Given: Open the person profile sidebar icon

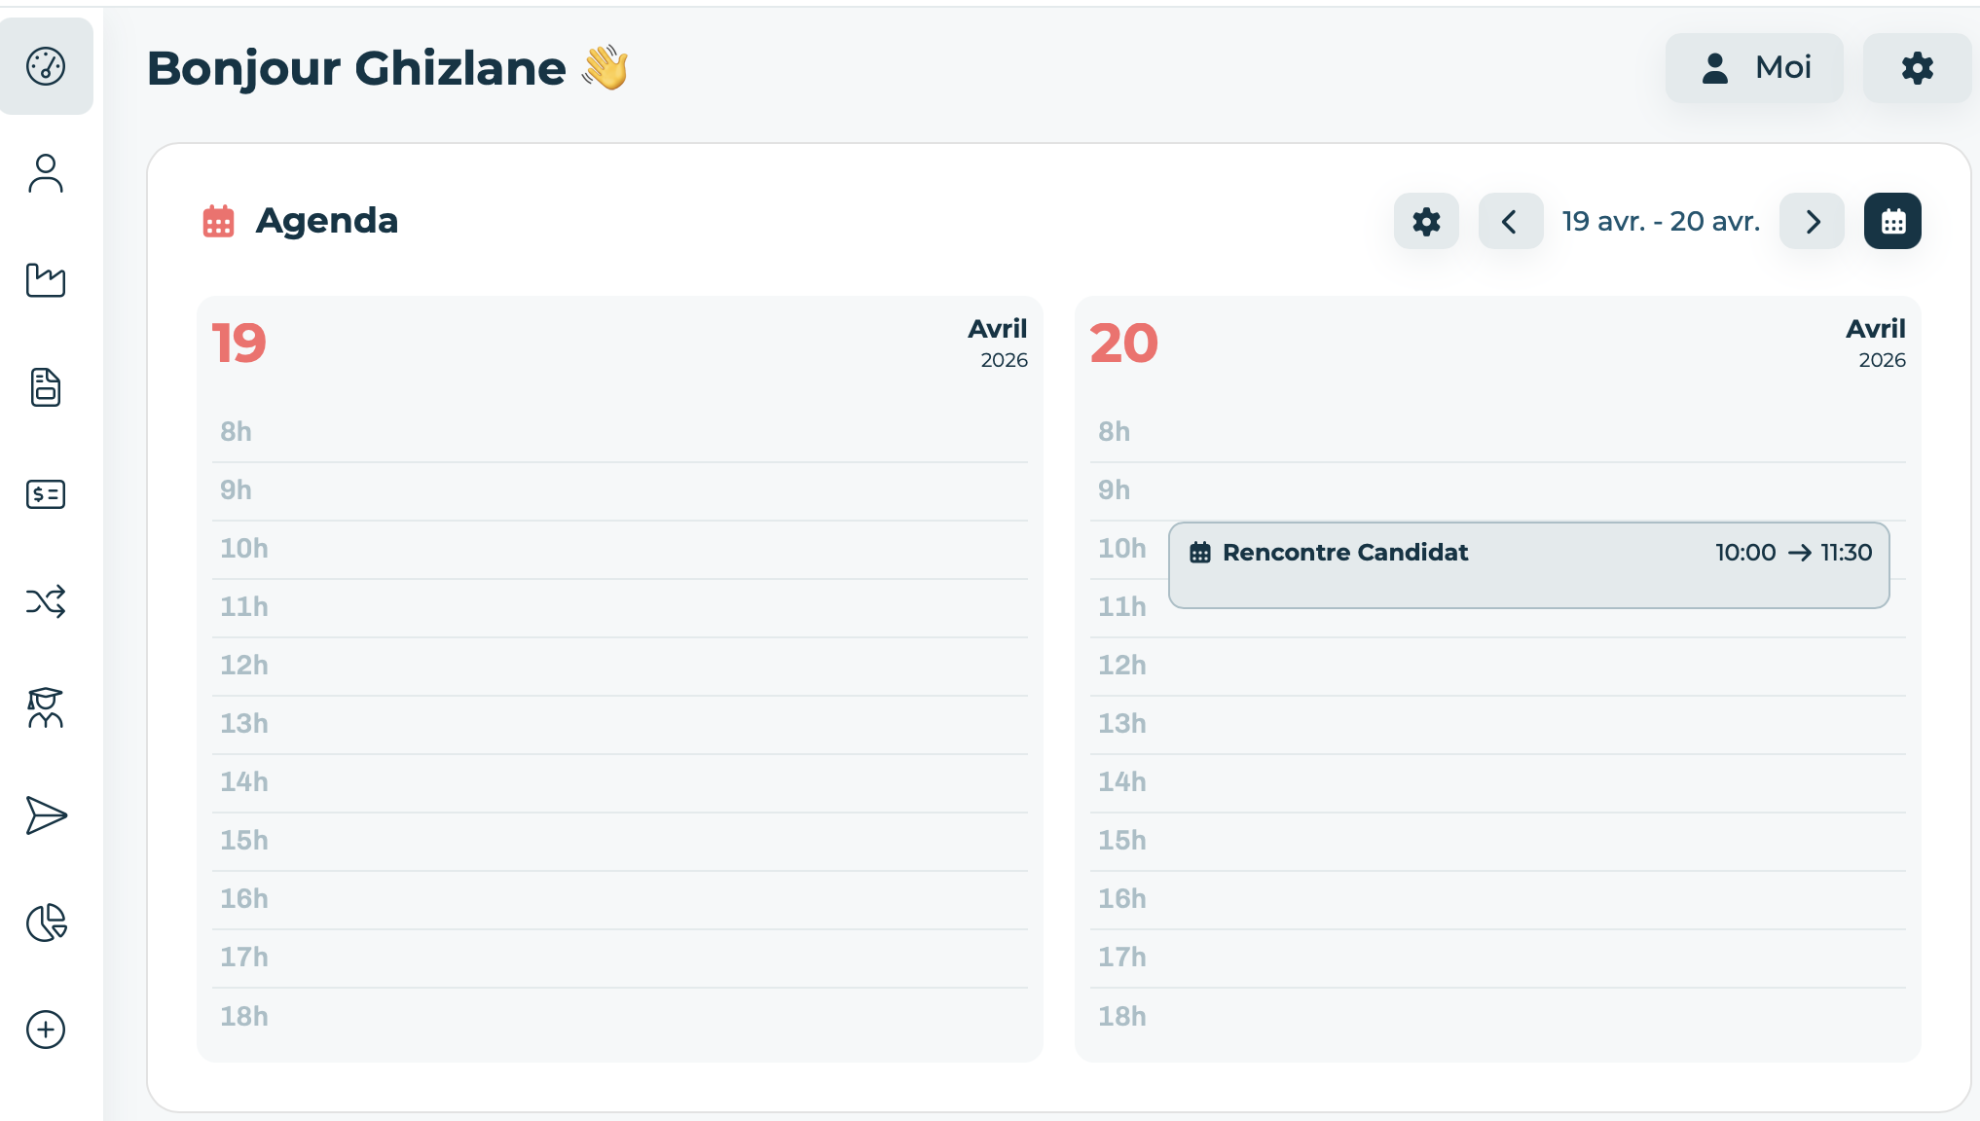Looking at the screenshot, I should click(46, 173).
